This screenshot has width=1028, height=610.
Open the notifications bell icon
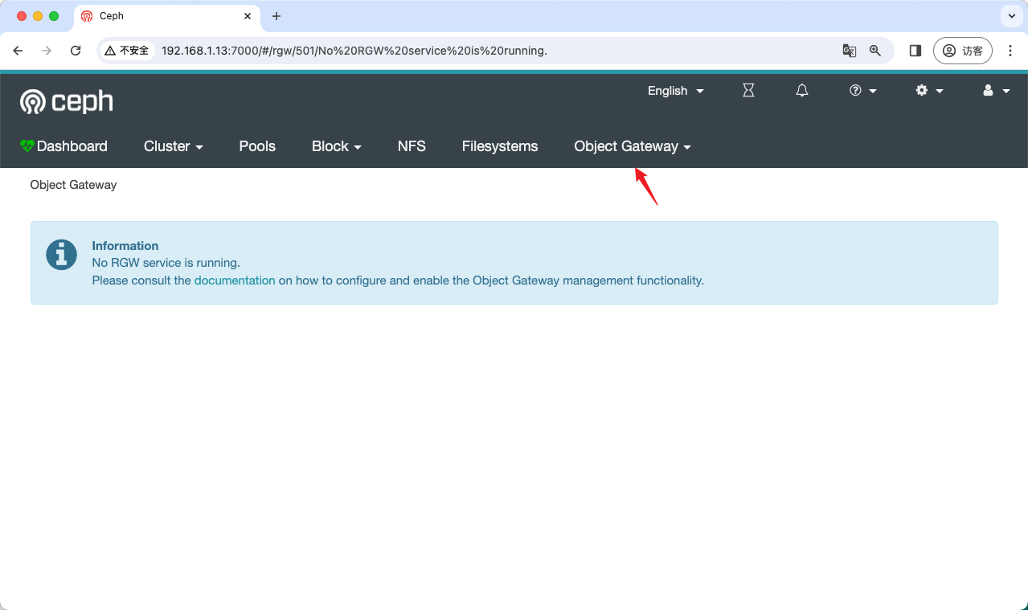pyautogui.click(x=801, y=91)
